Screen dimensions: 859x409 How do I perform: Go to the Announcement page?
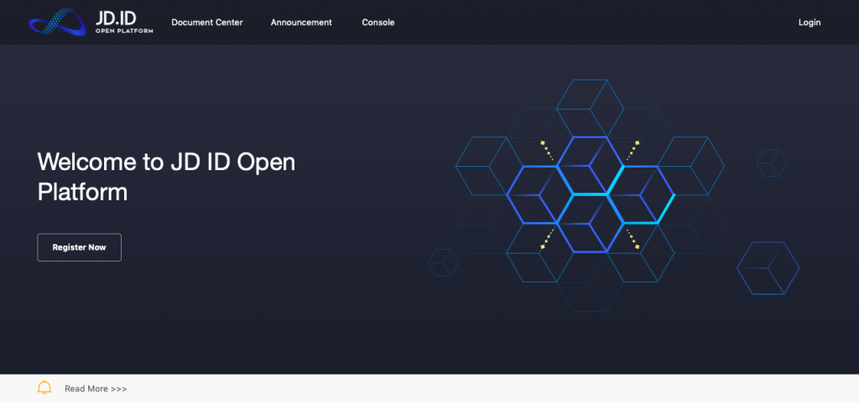301,23
